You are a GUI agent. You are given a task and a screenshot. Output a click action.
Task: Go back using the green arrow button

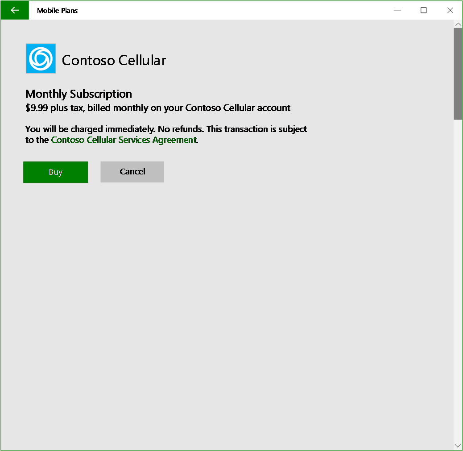click(x=15, y=10)
